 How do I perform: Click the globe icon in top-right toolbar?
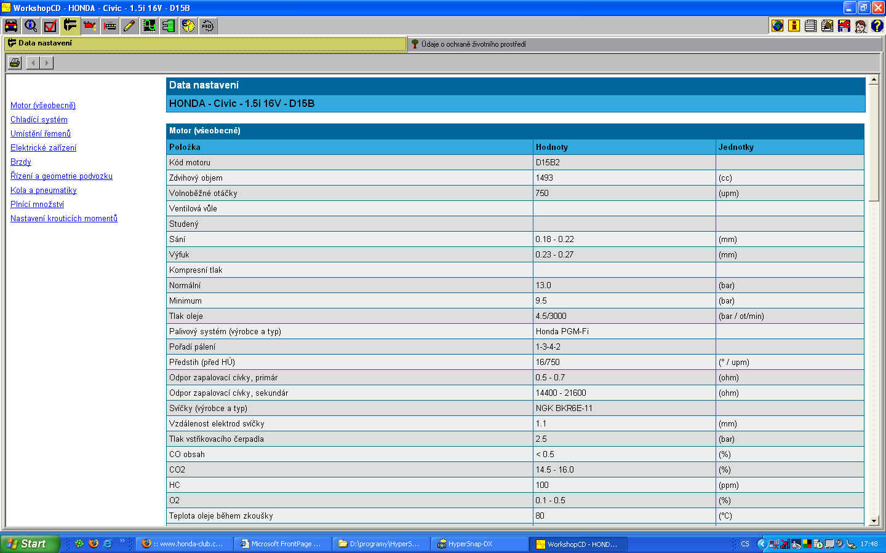(777, 26)
